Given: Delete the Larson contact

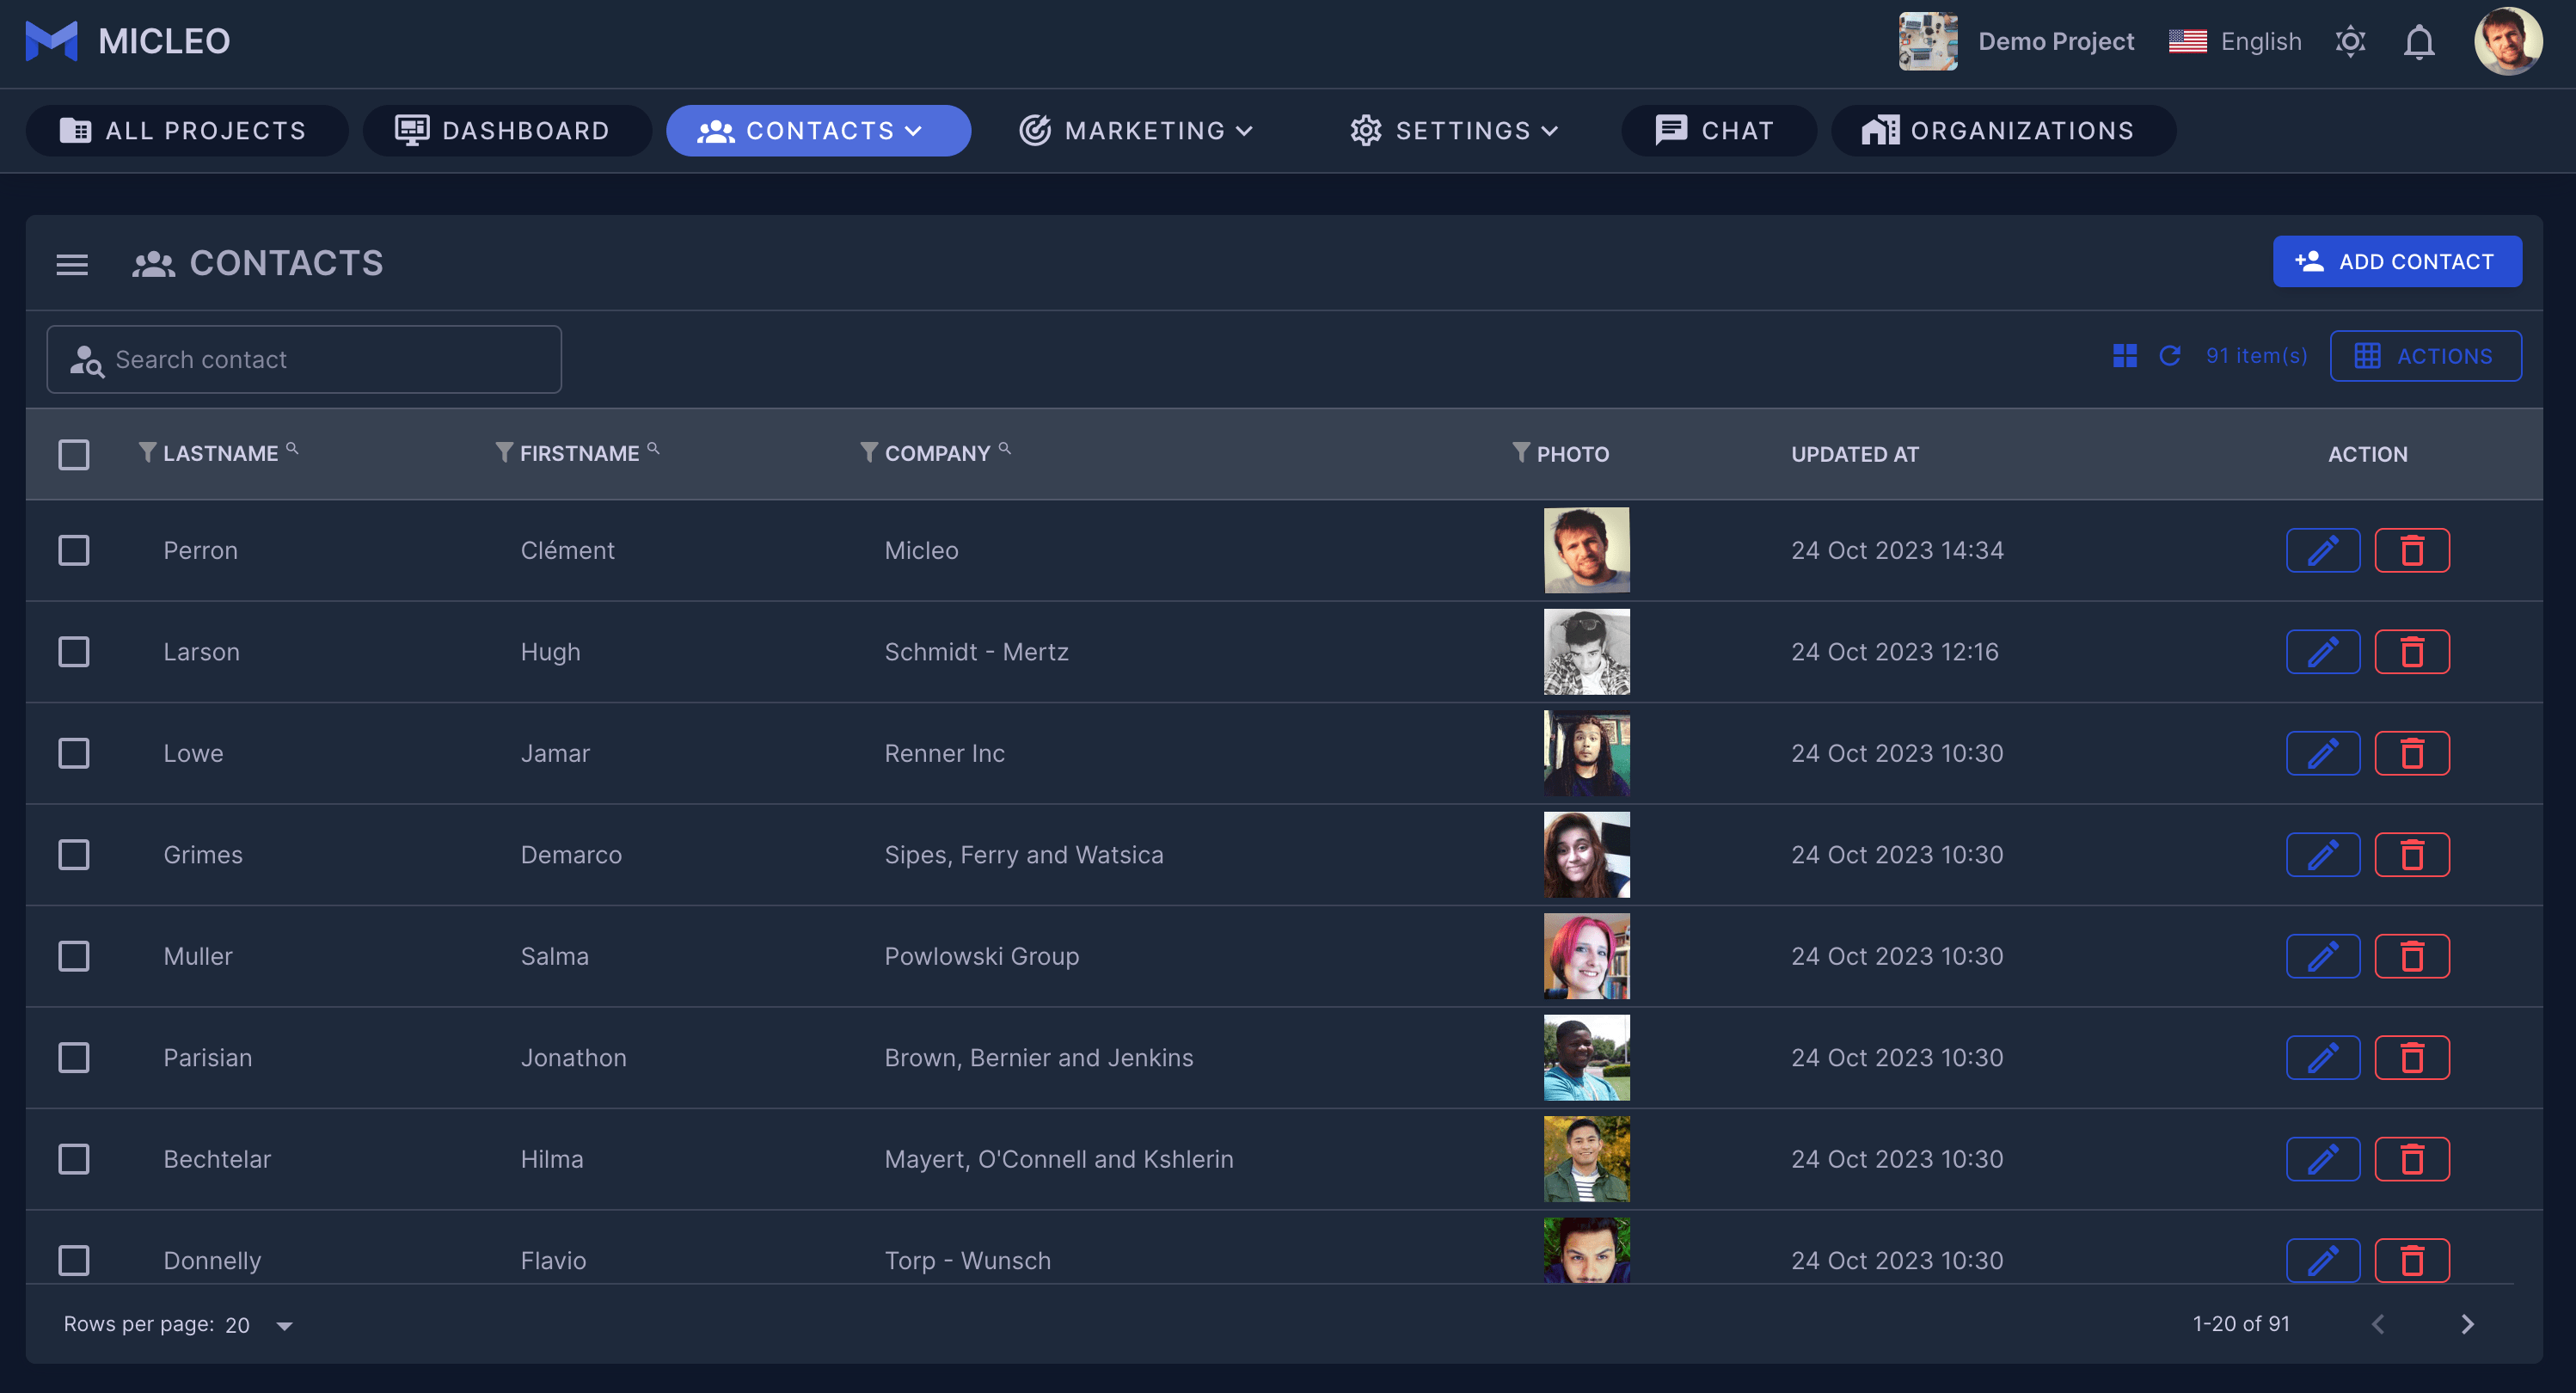Looking at the screenshot, I should click(2412, 652).
